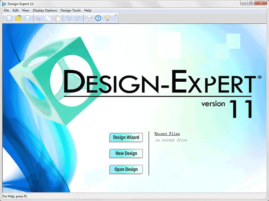Open the File menu

pos(6,10)
